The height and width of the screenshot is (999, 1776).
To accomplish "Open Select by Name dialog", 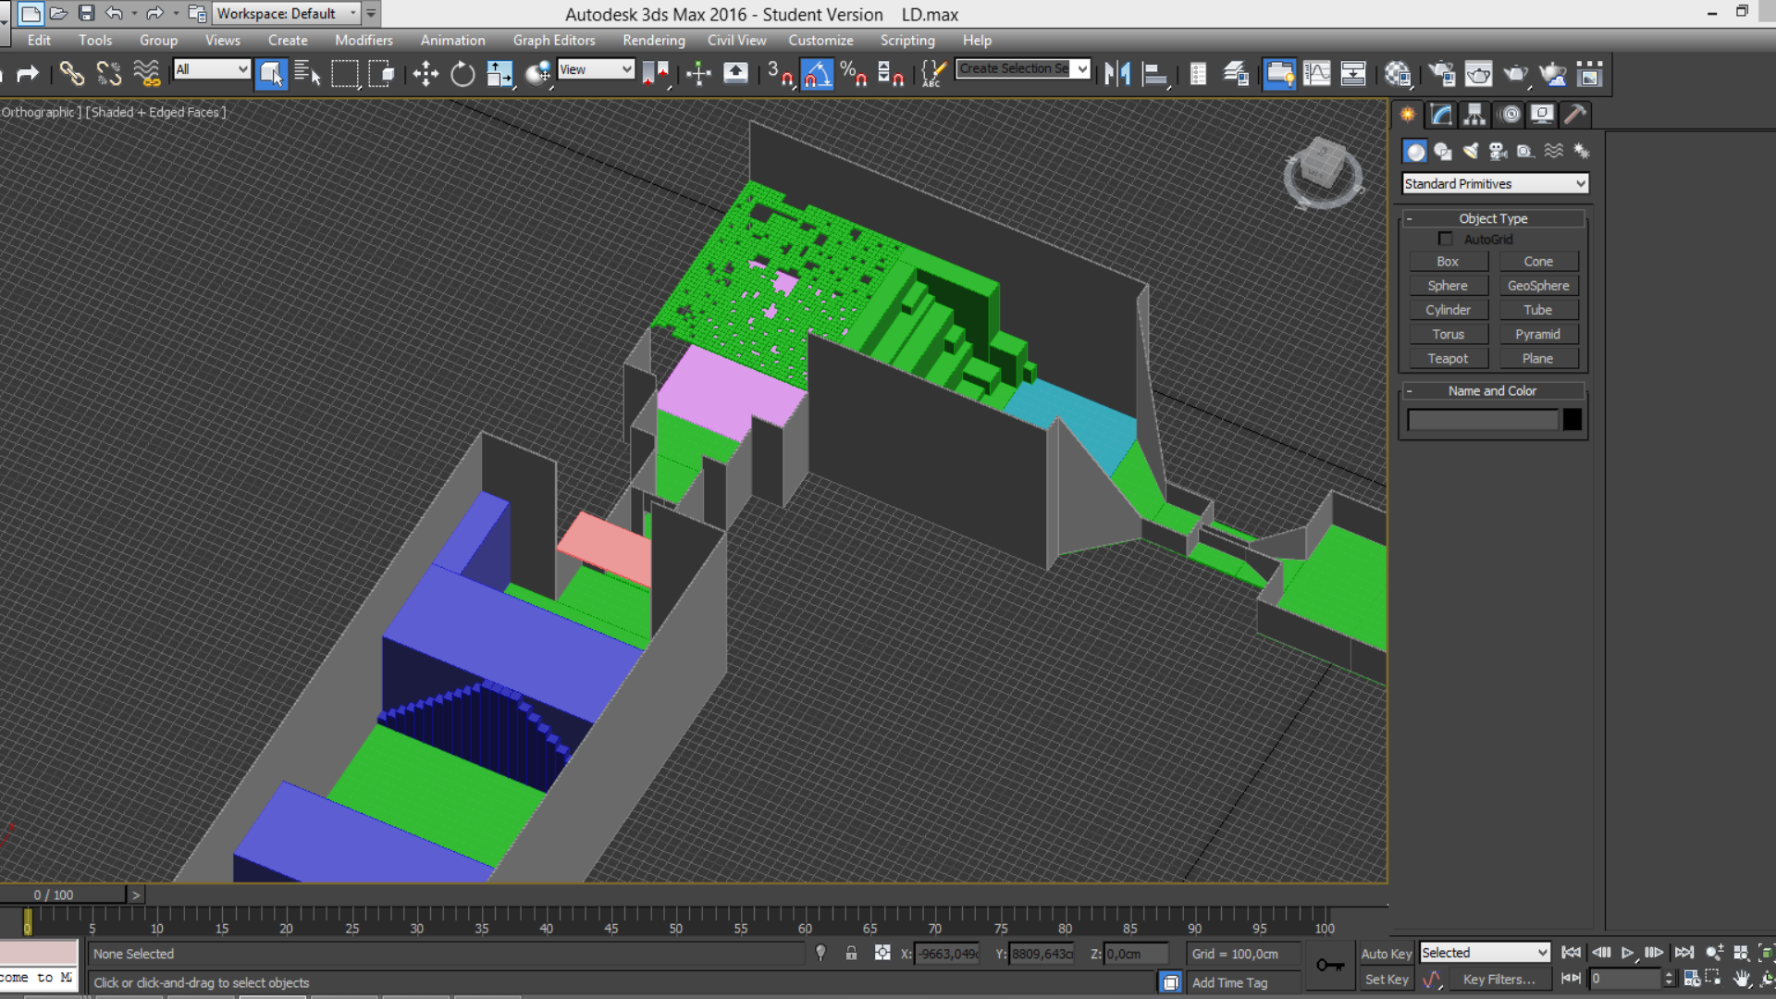I will pyautogui.click(x=307, y=73).
